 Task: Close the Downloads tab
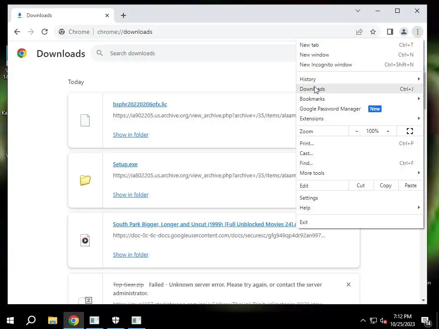[107, 15]
